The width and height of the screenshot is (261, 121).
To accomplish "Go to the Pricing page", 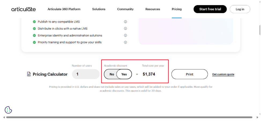I will pos(177,9).
